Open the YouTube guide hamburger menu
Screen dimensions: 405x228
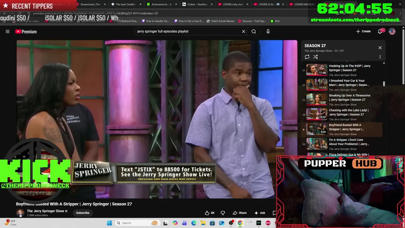tap(8, 31)
